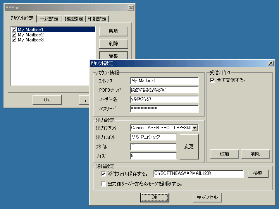The image size is (279, 209).
Task: Select the My Mailbox3 list entry
Action: pyautogui.click(x=31, y=40)
